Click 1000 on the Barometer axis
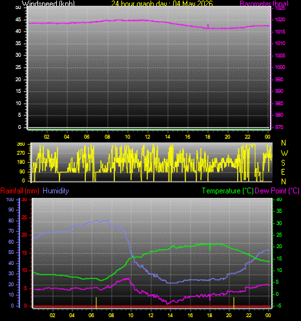The height and width of the screenshot is (321, 301). [x=280, y=67]
